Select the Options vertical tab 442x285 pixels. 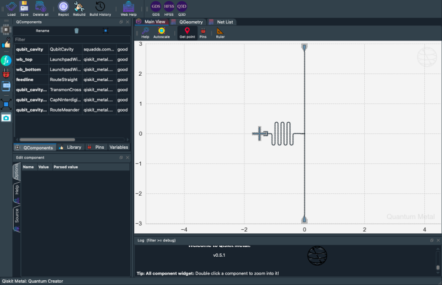(x=17, y=172)
